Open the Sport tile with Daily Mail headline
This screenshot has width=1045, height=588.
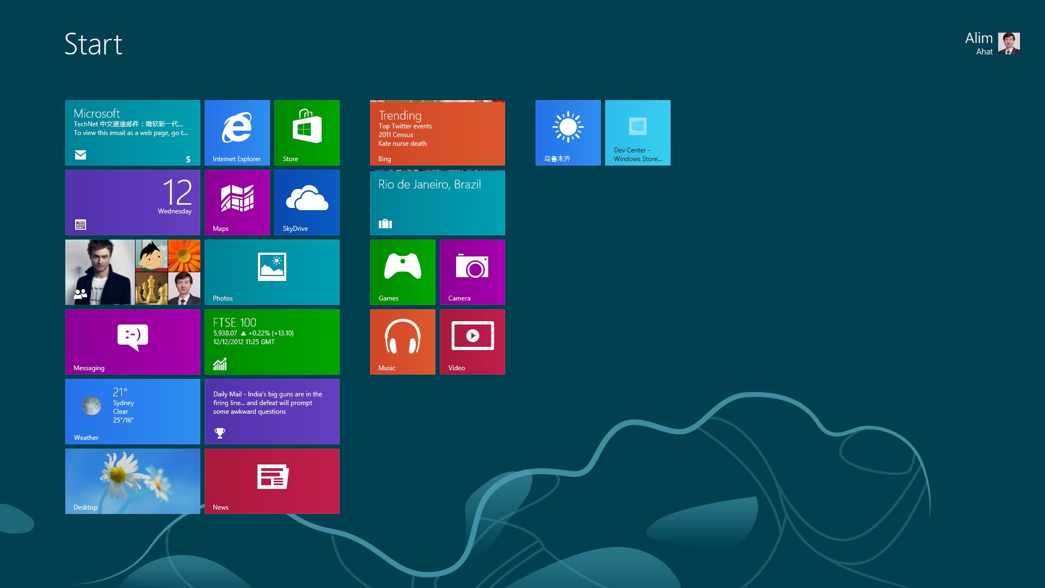(x=272, y=412)
